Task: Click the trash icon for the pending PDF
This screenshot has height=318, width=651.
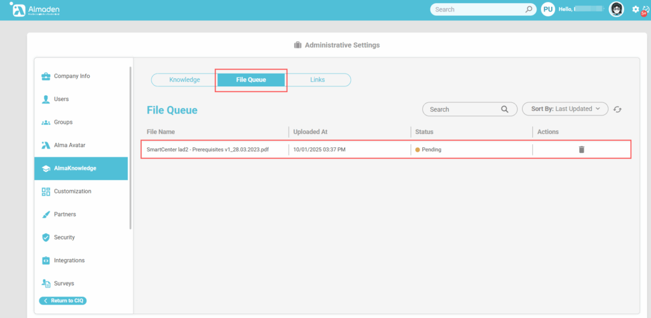Action: (581, 150)
